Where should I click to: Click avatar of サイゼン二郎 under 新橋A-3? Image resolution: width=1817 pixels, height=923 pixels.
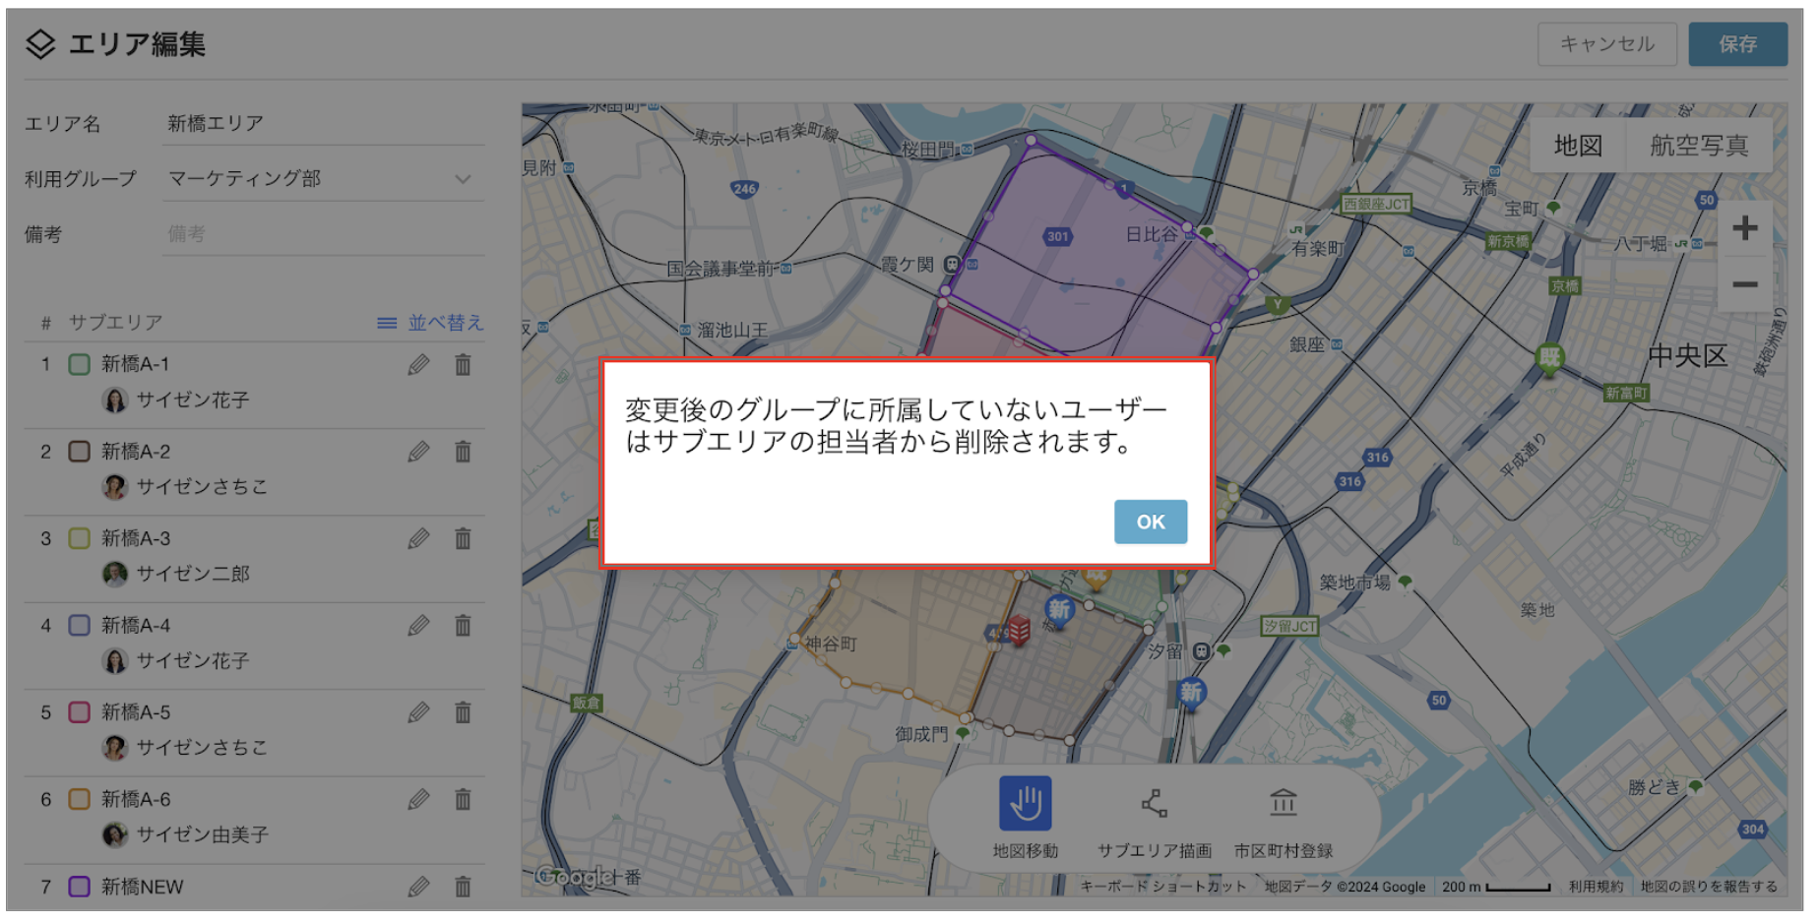coord(115,574)
